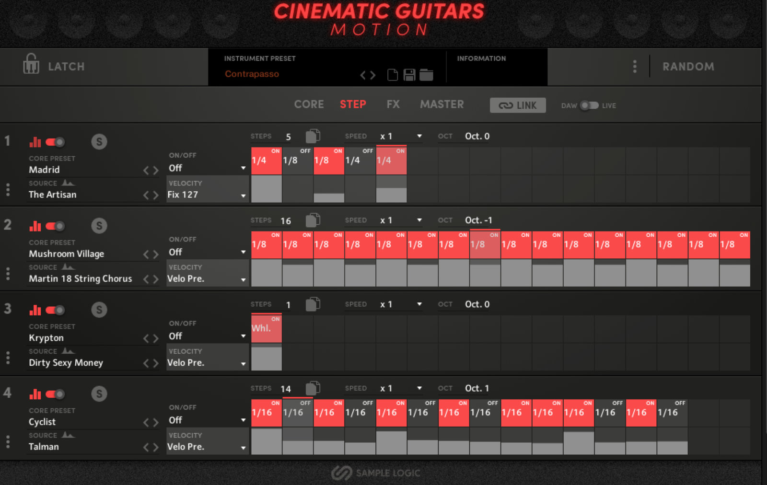
Task: Open core 4 On/Off dropdown
Action: tap(207, 420)
